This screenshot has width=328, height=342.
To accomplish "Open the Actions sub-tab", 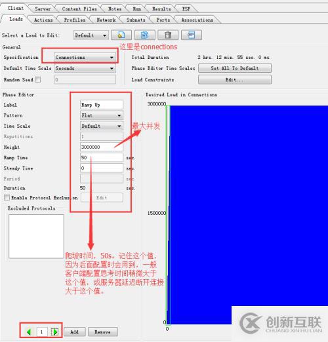I will point(43,20).
